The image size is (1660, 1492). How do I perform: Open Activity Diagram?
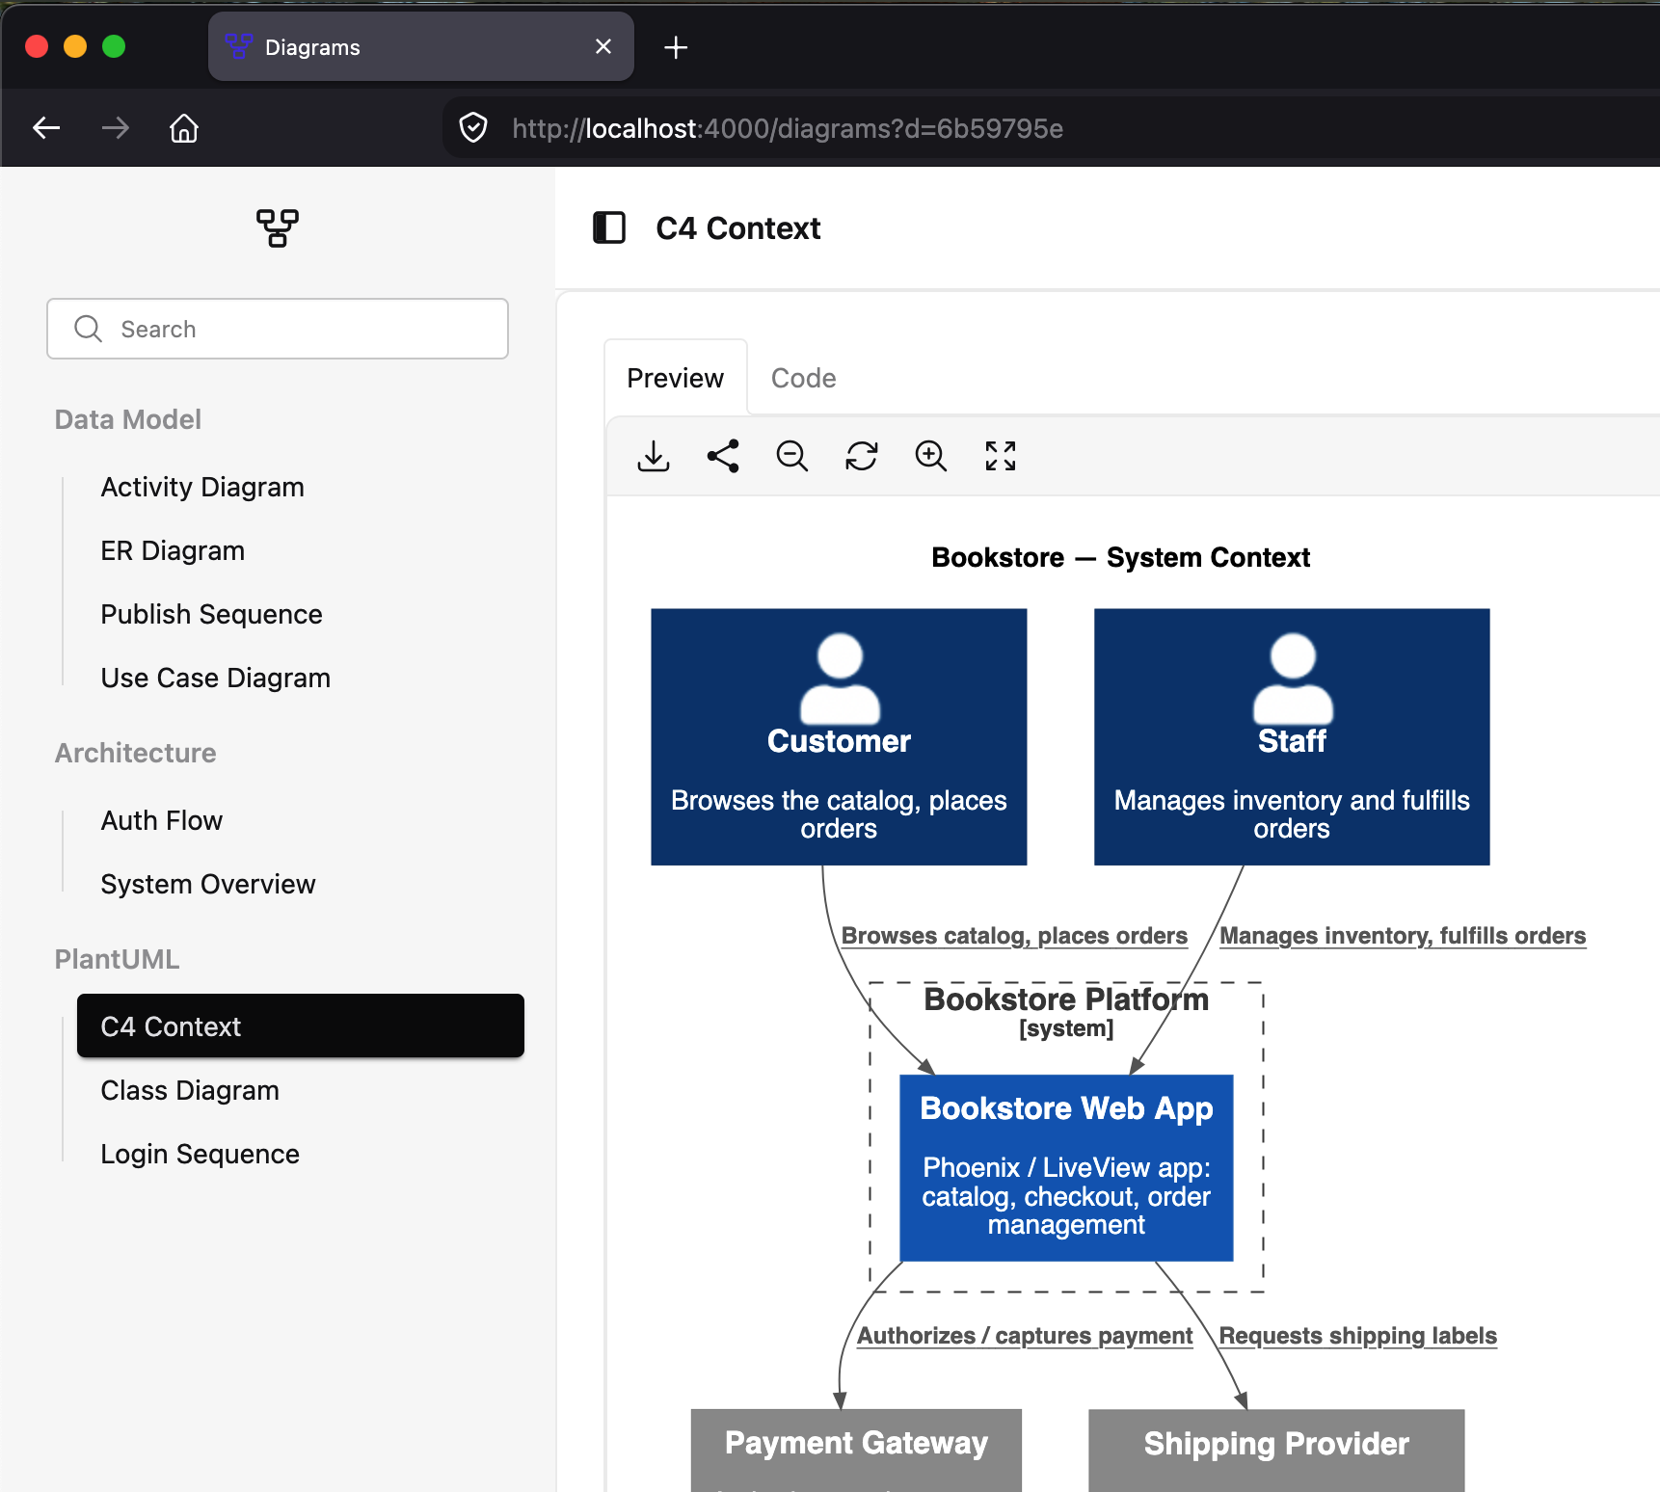coord(202,487)
